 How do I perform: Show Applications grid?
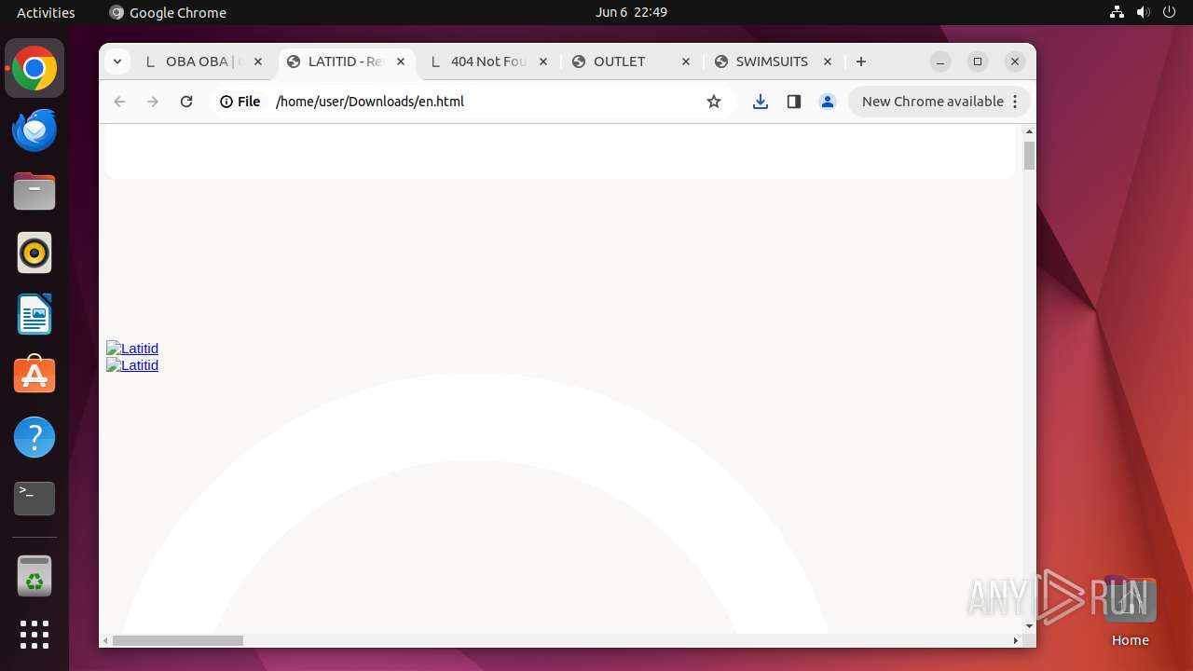(34, 635)
